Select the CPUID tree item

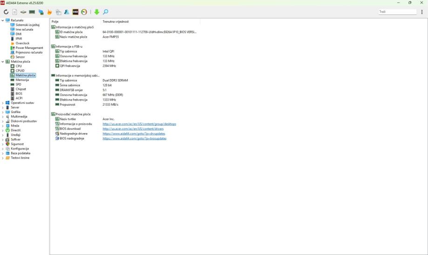(20, 71)
